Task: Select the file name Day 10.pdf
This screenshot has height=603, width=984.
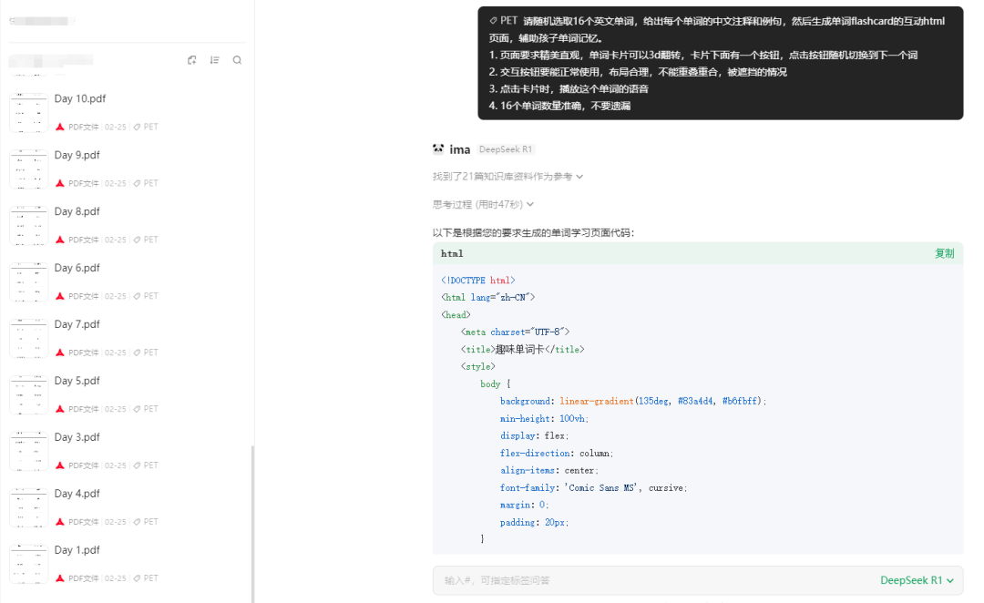Action: tap(79, 98)
